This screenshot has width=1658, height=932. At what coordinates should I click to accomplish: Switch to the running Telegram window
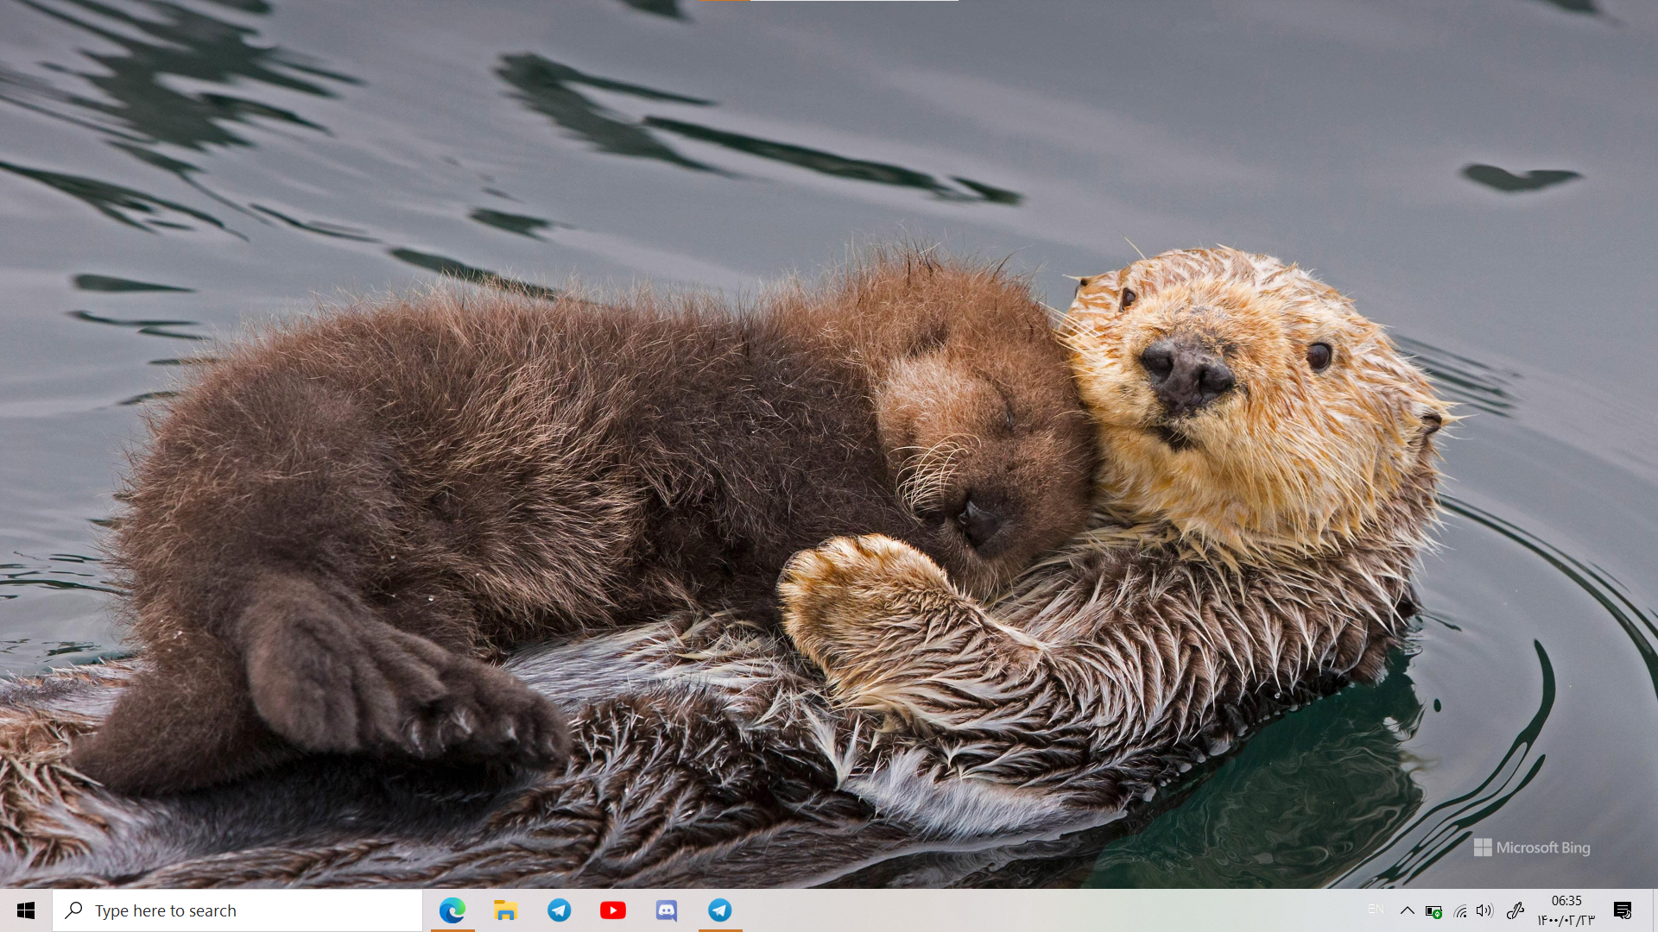click(720, 910)
